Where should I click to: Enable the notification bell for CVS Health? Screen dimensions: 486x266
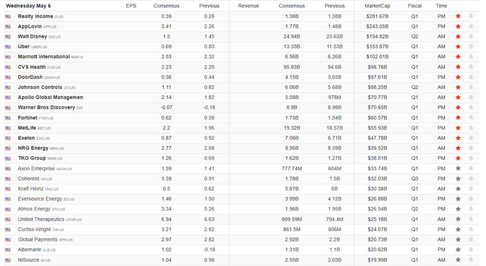coord(471,67)
